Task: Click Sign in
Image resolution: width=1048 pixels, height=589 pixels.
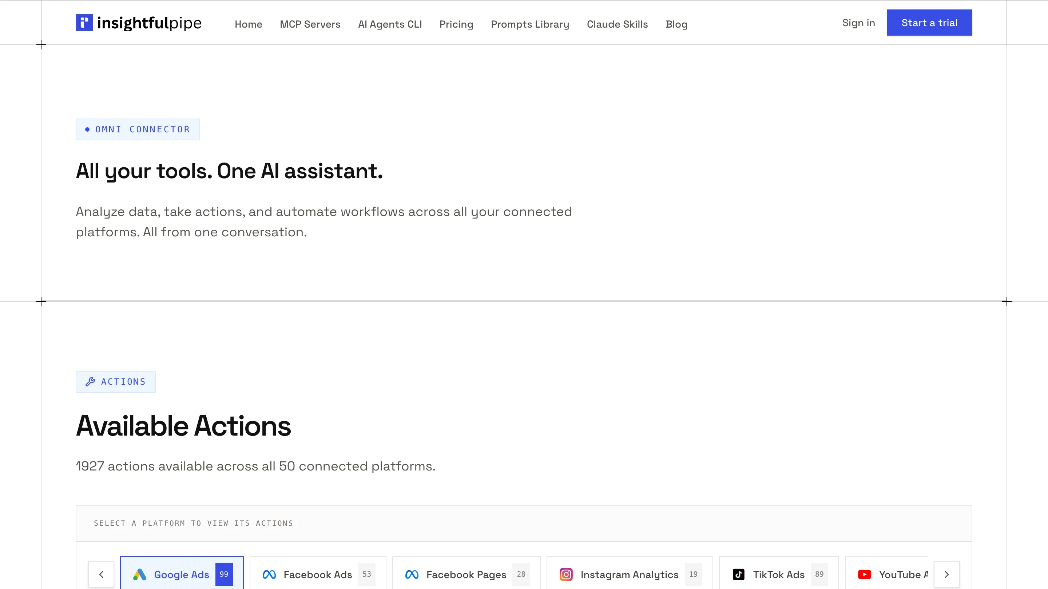Action: [x=858, y=23]
